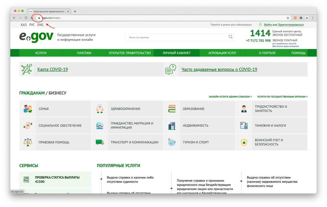Click the browser back arrow
Image resolution: width=327 pixels, height=207 pixels.
[x=14, y=18]
